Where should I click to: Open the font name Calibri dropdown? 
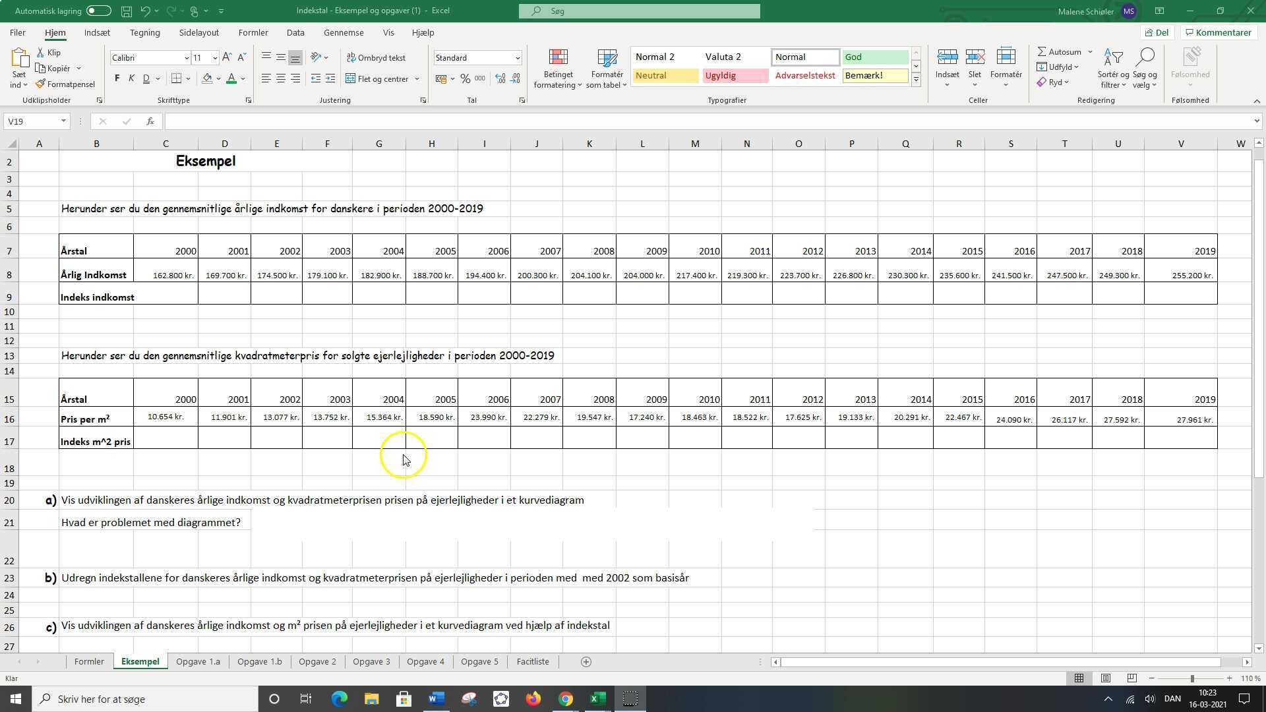coord(187,58)
